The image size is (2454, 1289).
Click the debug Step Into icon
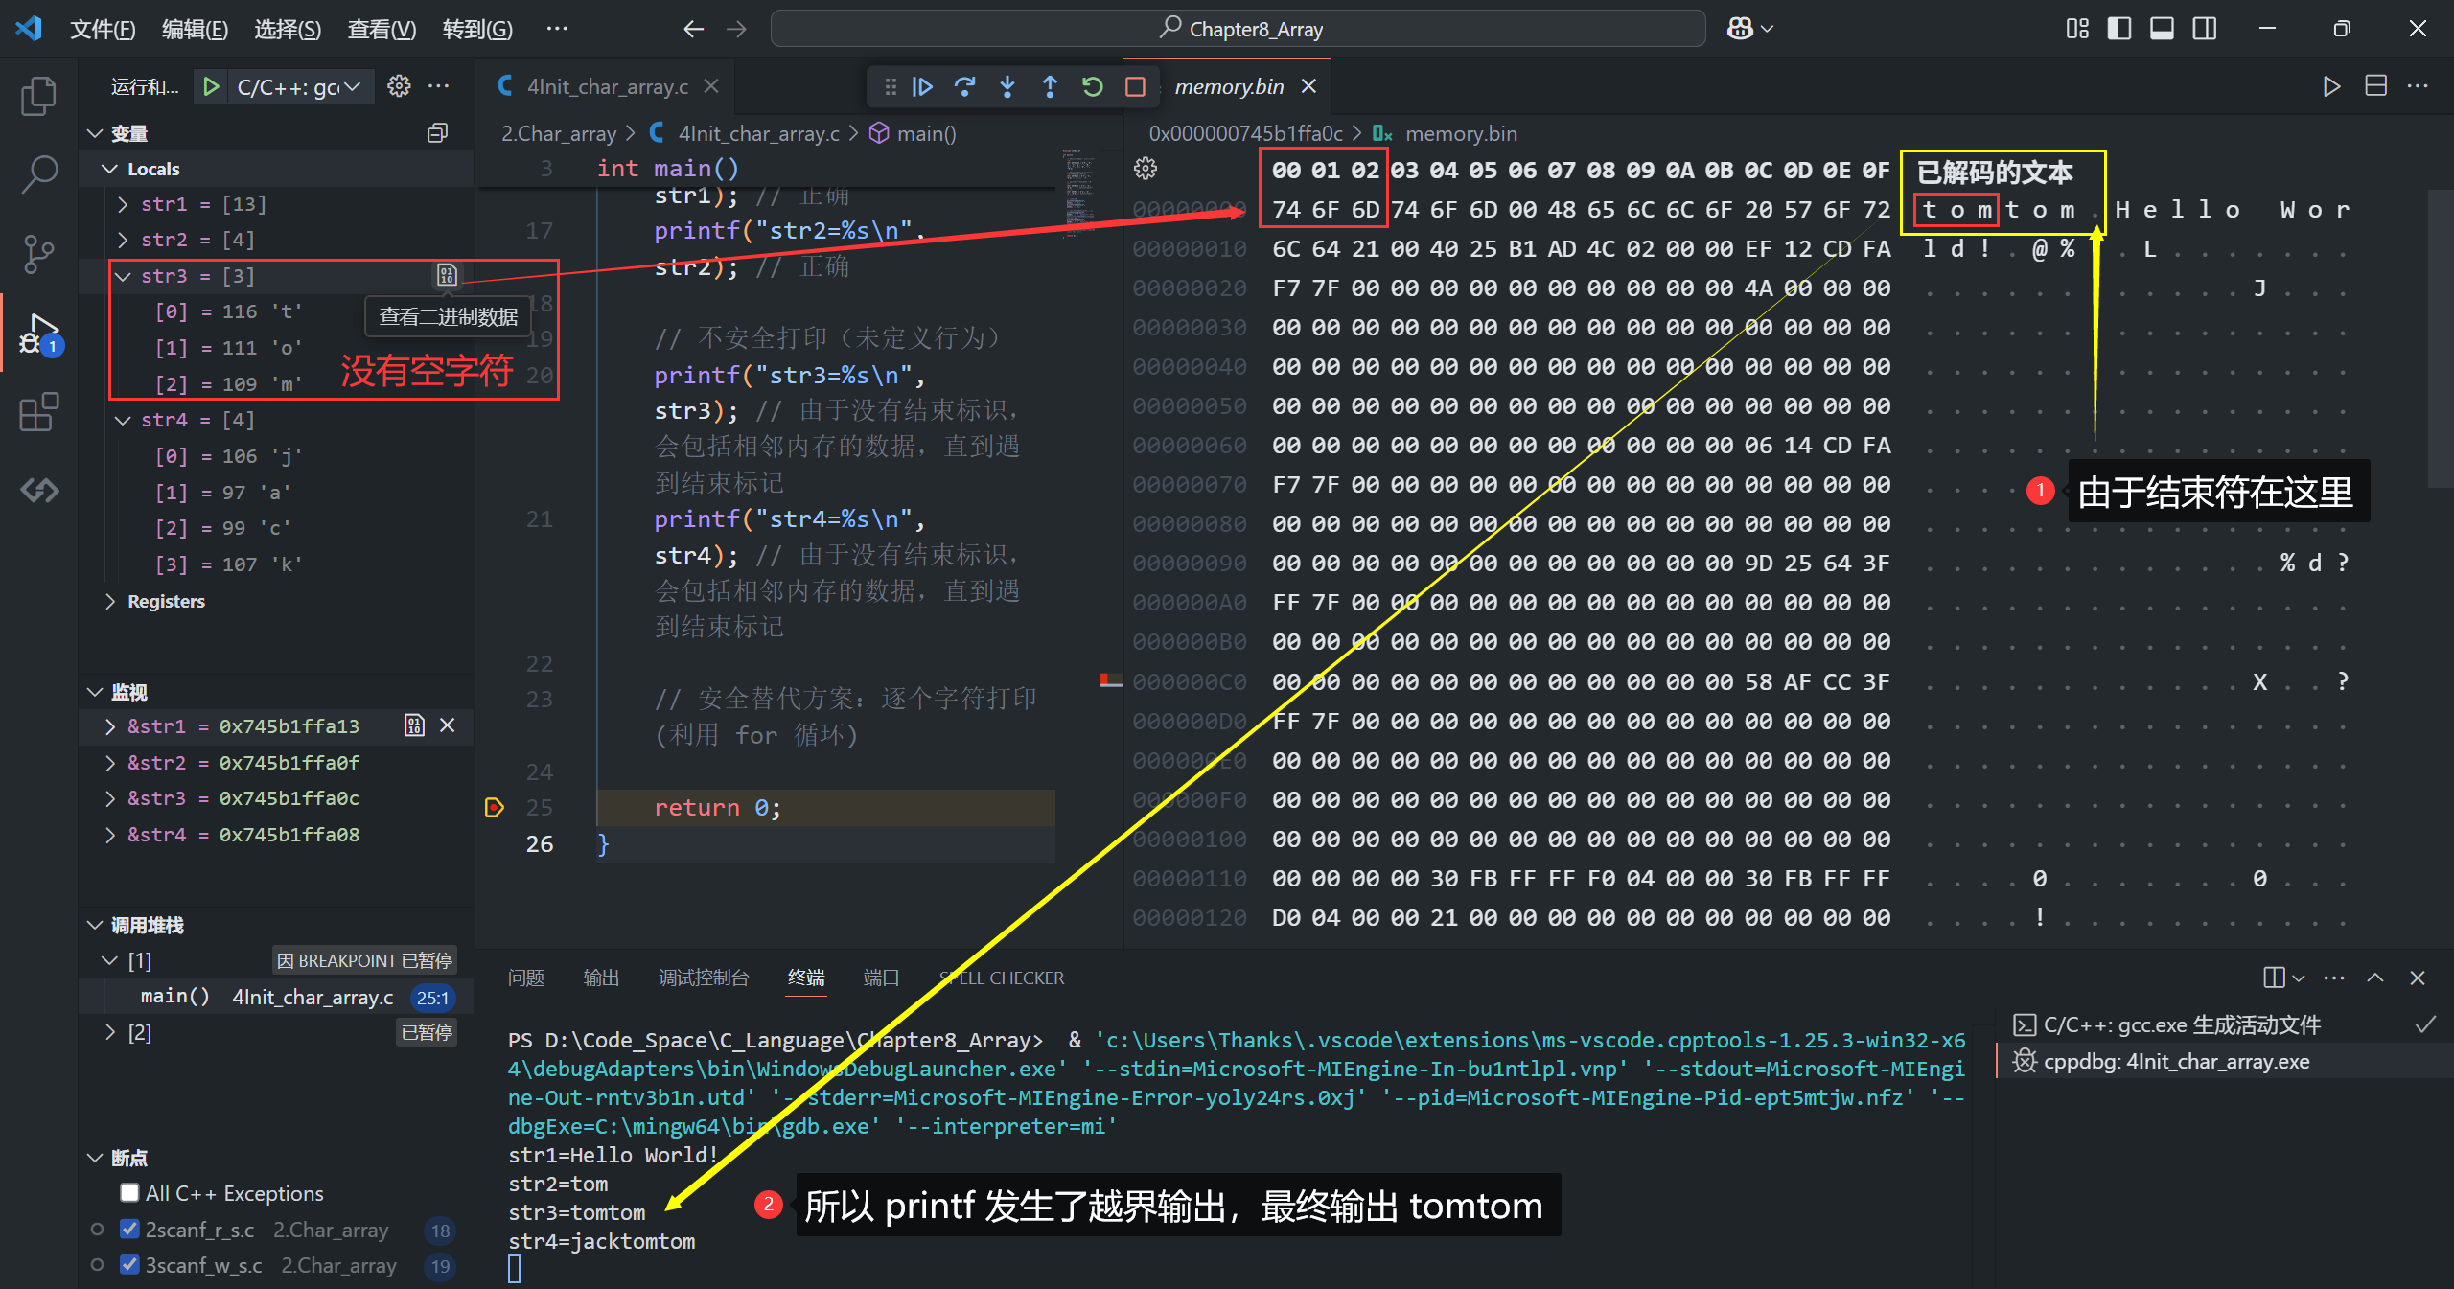tap(1007, 87)
